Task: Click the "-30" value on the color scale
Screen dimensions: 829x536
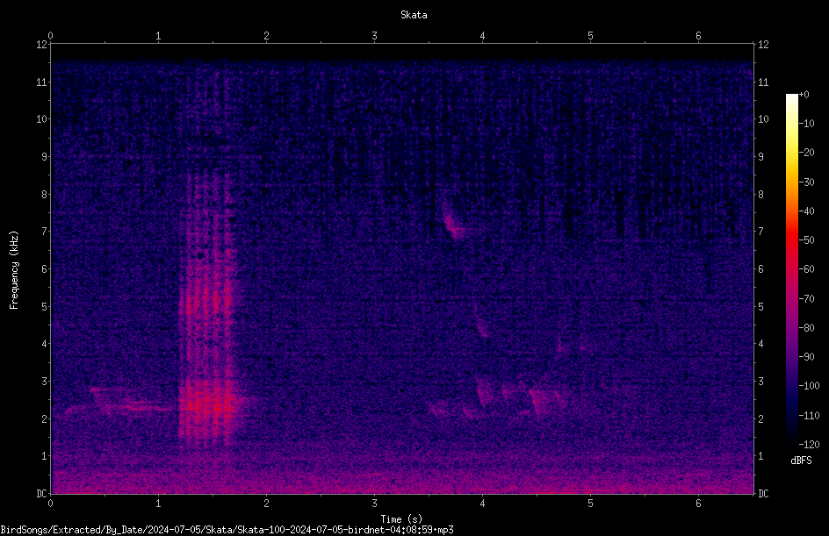Action: click(806, 182)
